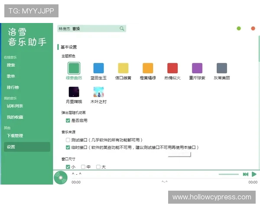Select the green theme 绿意盎然
260x208 pixels.
coord(74,68)
